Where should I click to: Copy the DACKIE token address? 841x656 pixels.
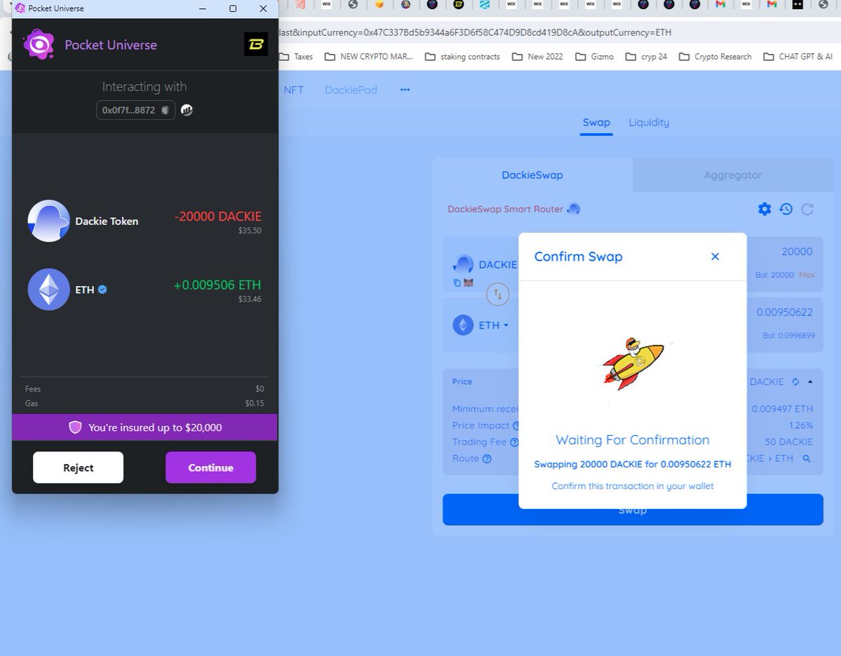click(457, 282)
